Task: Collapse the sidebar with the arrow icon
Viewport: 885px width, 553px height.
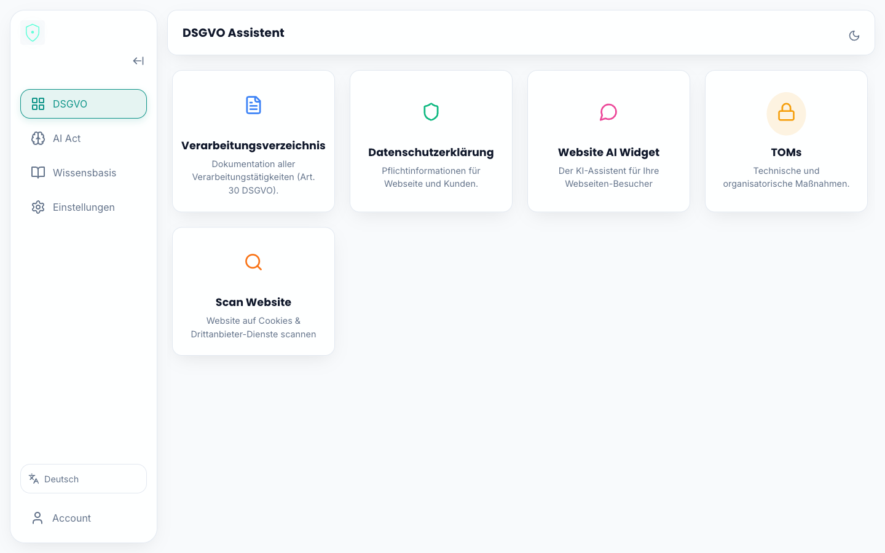Action: click(138, 61)
